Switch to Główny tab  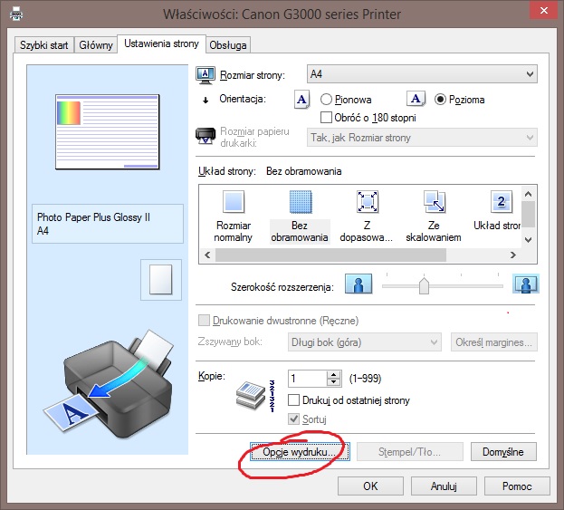96,45
